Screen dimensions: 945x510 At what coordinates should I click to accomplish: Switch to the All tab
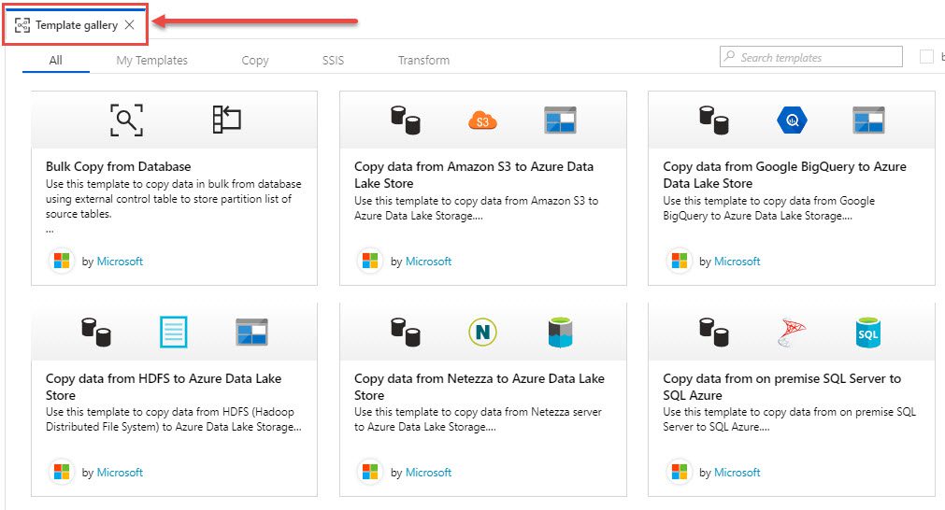coord(55,60)
